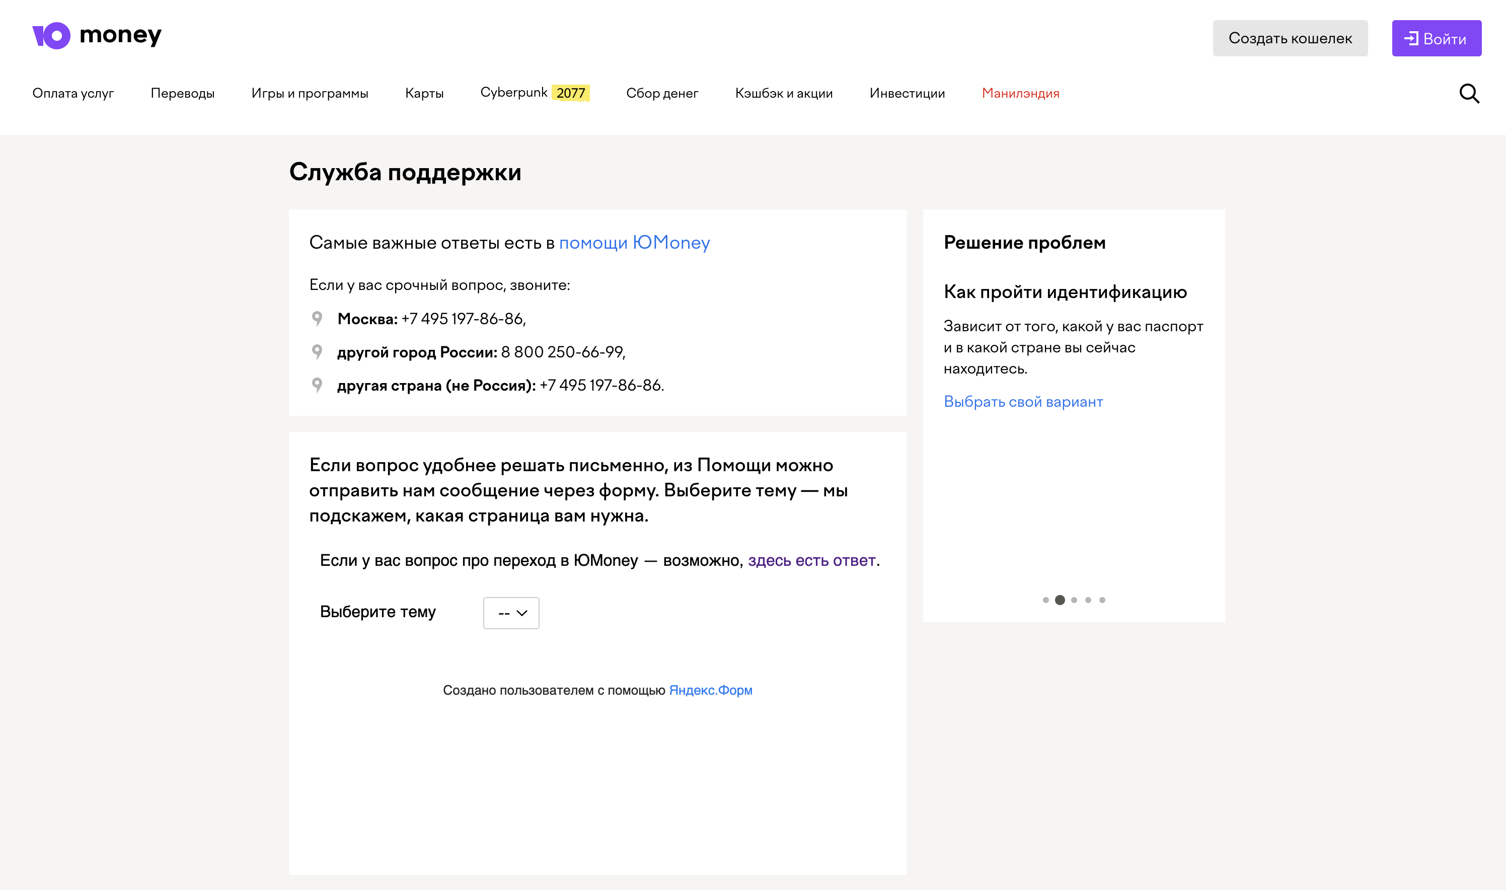Image resolution: width=1506 pixels, height=890 pixels.
Task: Open the red Манилэндия link
Action: [x=1020, y=94]
